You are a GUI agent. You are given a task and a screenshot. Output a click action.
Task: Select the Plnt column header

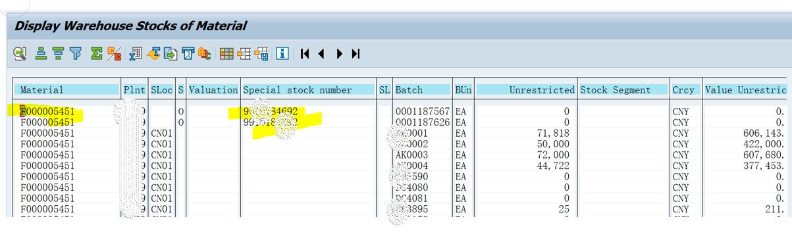pyautogui.click(x=135, y=90)
